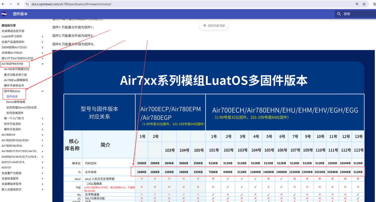Collapse the 固件和Demo submenu
376x202 pixels.
point(43,91)
